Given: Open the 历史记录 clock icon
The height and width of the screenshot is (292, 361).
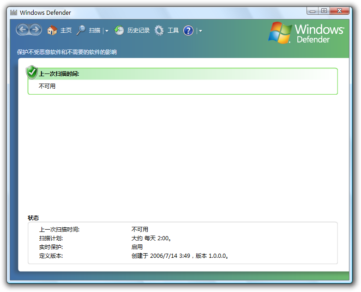Looking at the screenshot, I should pyautogui.click(x=119, y=30).
